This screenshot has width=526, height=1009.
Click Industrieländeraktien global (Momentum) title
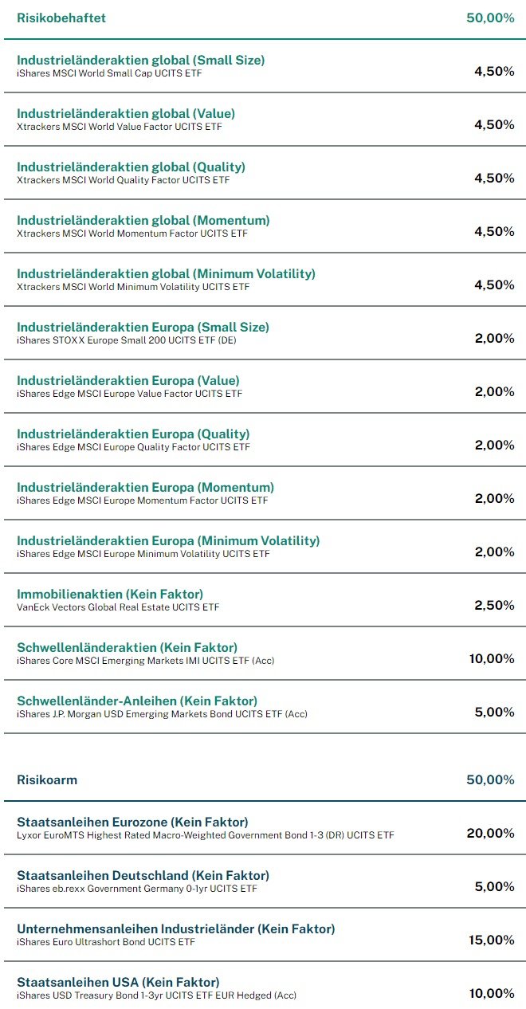[x=143, y=220]
